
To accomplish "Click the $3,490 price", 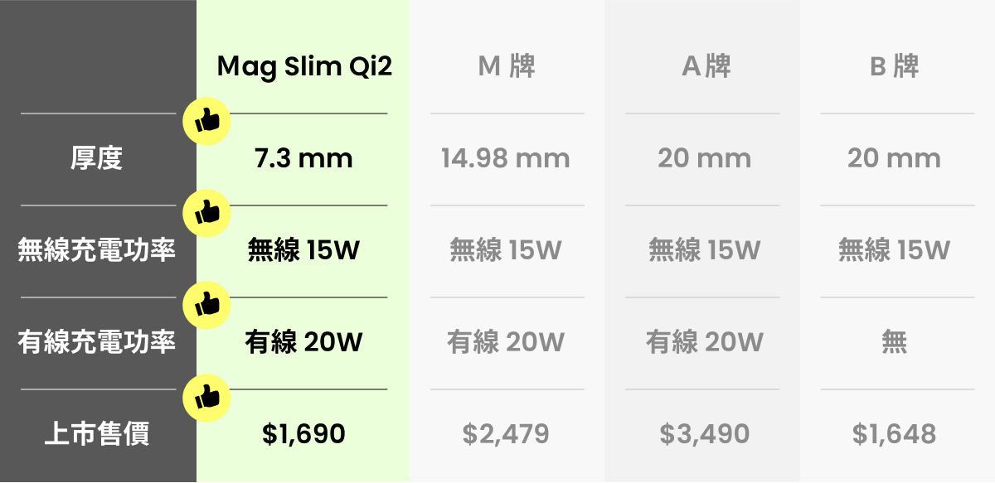I will (704, 433).
